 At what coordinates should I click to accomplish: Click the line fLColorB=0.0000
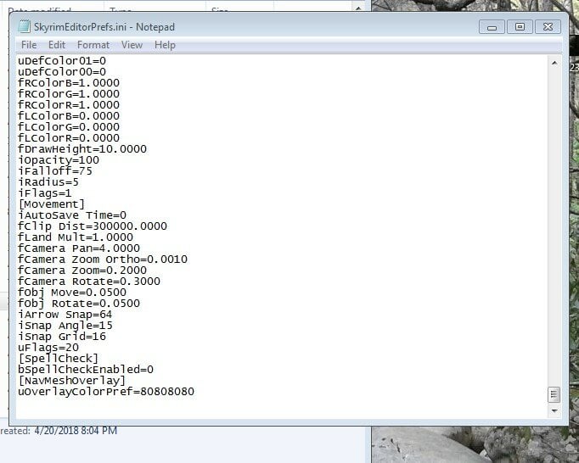point(69,116)
